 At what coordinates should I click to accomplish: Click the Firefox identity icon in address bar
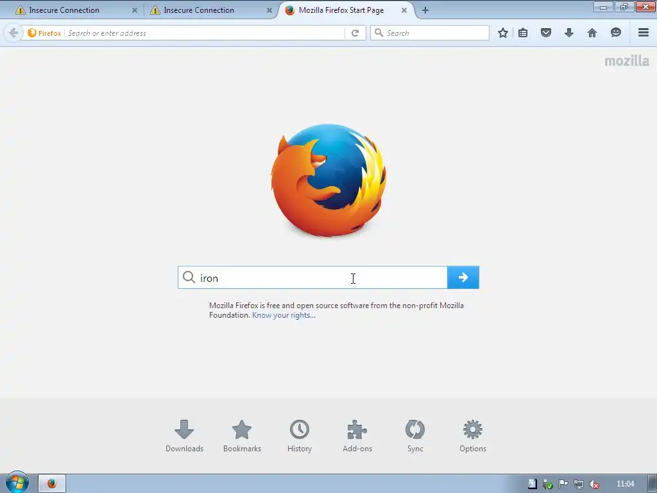click(44, 33)
